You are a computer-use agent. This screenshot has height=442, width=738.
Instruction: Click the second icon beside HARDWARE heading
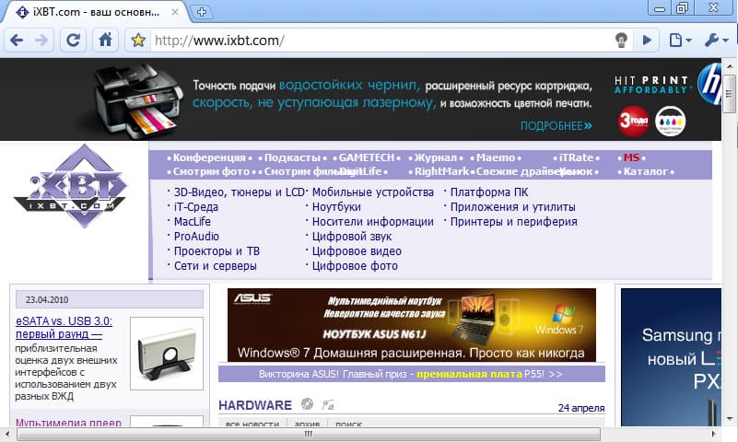click(328, 404)
